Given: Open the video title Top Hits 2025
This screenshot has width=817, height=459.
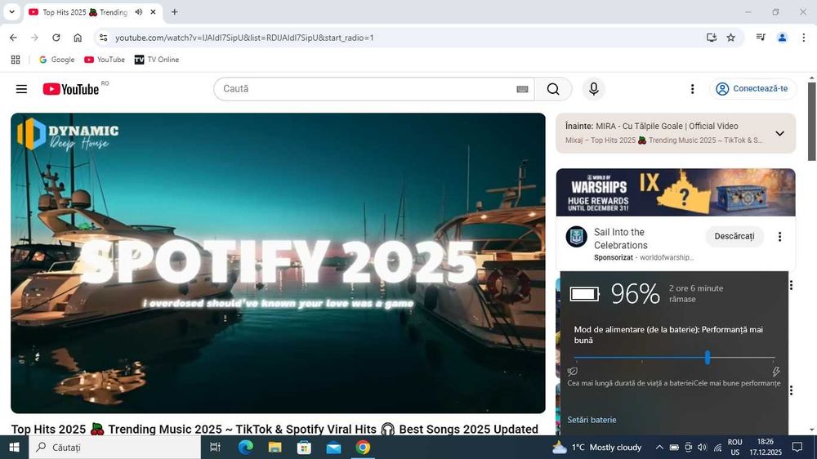Looking at the screenshot, I should point(275,430).
